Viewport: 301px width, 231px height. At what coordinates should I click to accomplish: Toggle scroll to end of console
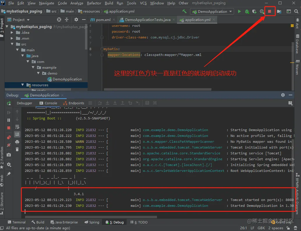click(x=17, y=134)
